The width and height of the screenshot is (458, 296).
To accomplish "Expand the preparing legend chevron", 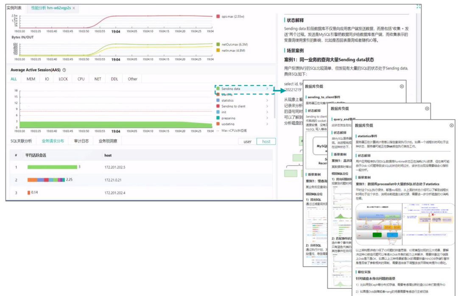I will pos(267,118).
